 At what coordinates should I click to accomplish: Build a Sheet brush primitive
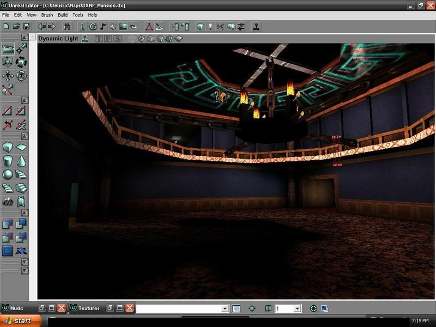click(x=21, y=147)
